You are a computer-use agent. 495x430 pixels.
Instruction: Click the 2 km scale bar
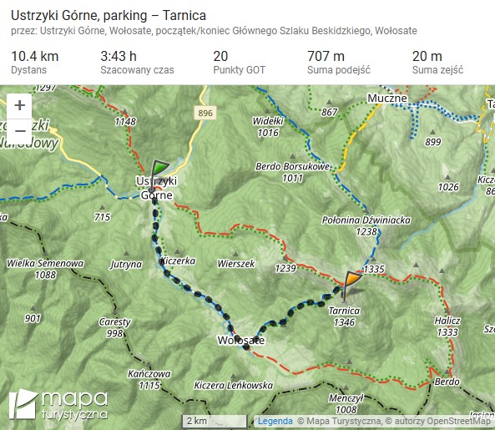(x=215, y=422)
